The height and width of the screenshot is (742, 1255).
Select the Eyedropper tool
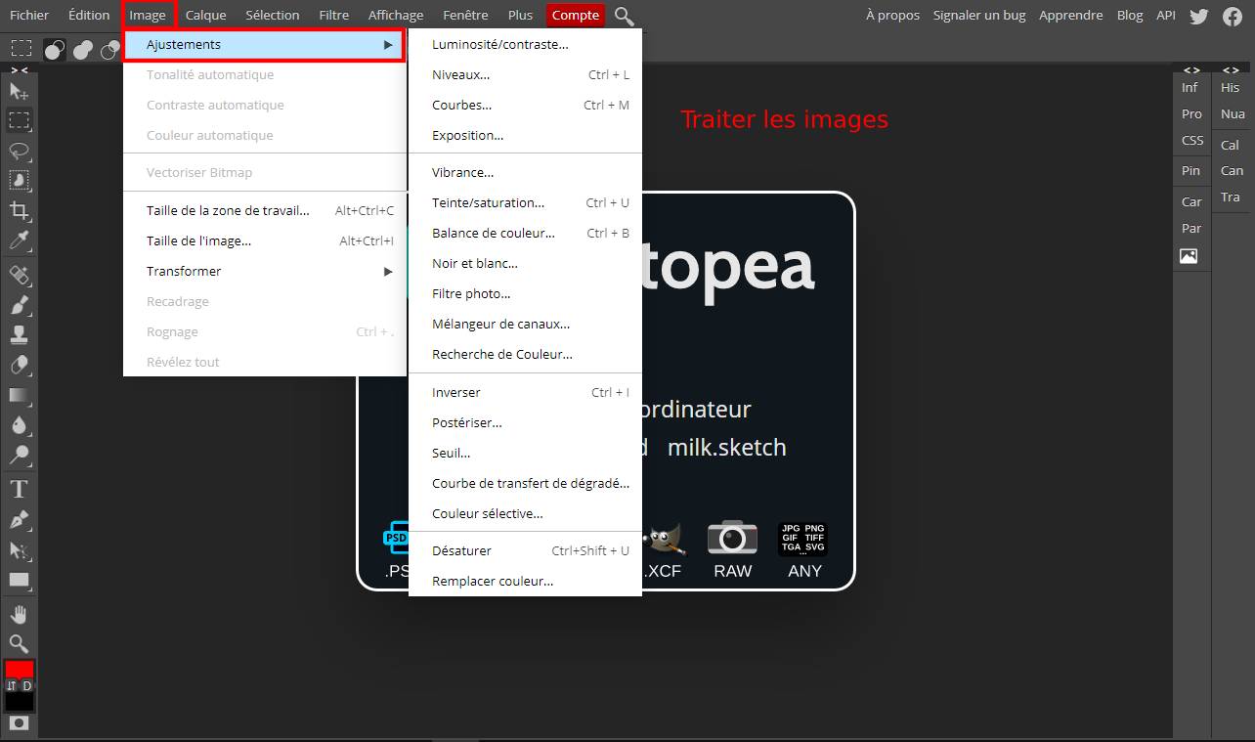(x=19, y=241)
